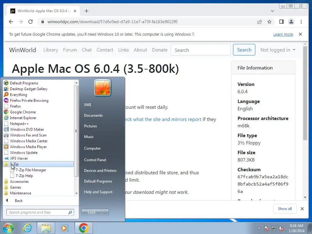Start Windows Update
The width and height of the screenshot is (312, 234).
click(24, 152)
